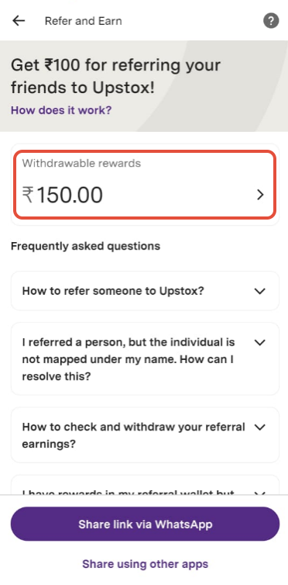Share link via WhatsApp button
The width and height of the screenshot is (288, 585).
[145, 524]
